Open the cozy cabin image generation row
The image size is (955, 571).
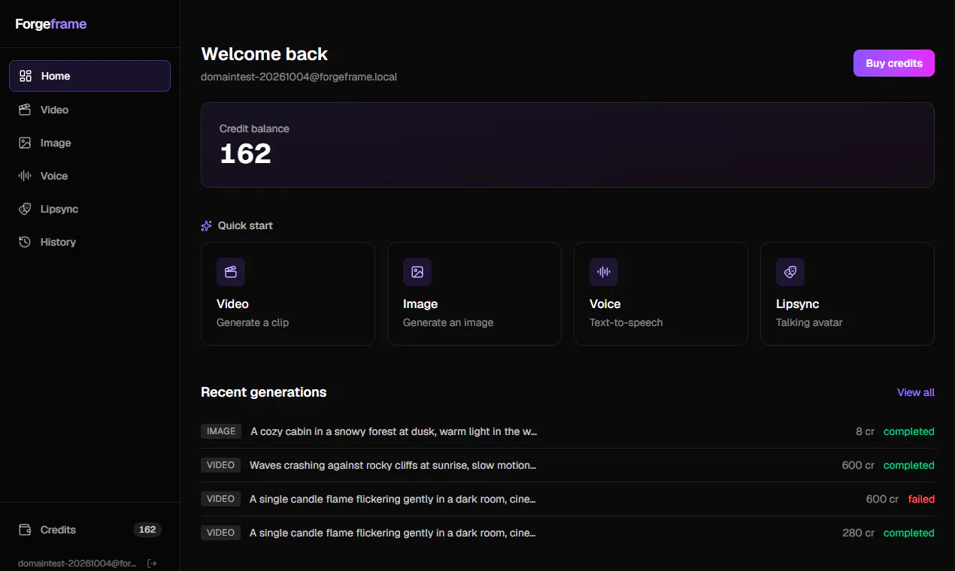(568, 431)
